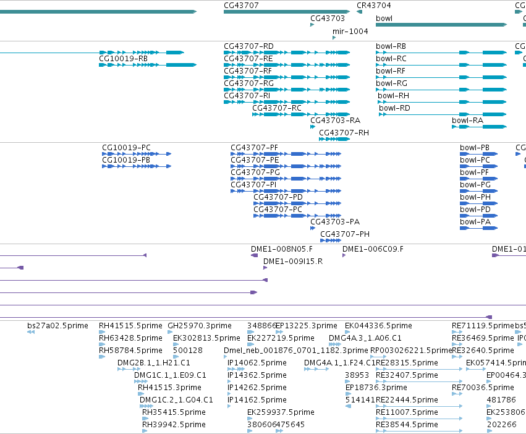Click the CG43703 gene arrow glyph
The image size is (526, 434).
312,25
